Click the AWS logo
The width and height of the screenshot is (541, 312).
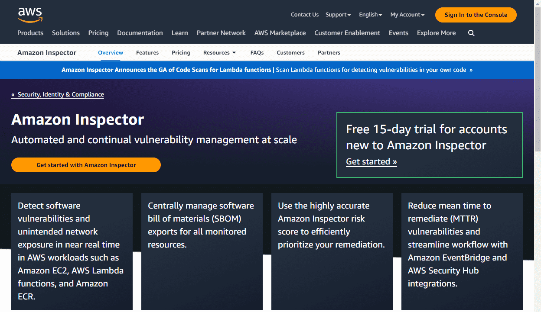(x=30, y=15)
